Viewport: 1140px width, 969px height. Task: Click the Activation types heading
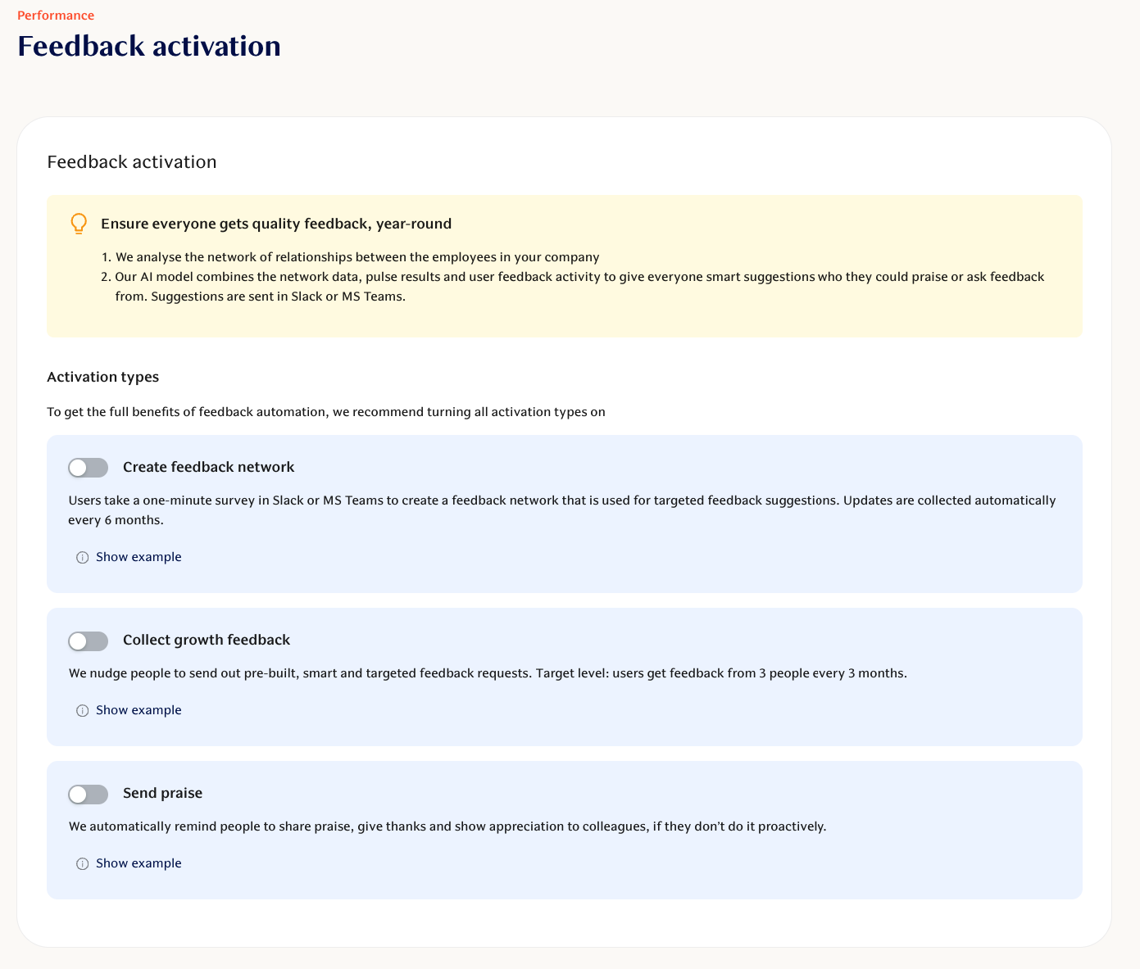click(103, 377)
